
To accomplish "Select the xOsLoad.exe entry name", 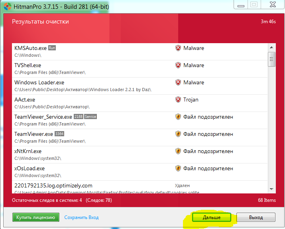I will 29,168.
